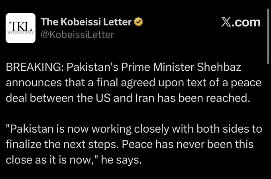Open The Kobeissi Letter display name
Image resolution: width=271 pixels, height=179 pixels.
click(x=86, y=22)
